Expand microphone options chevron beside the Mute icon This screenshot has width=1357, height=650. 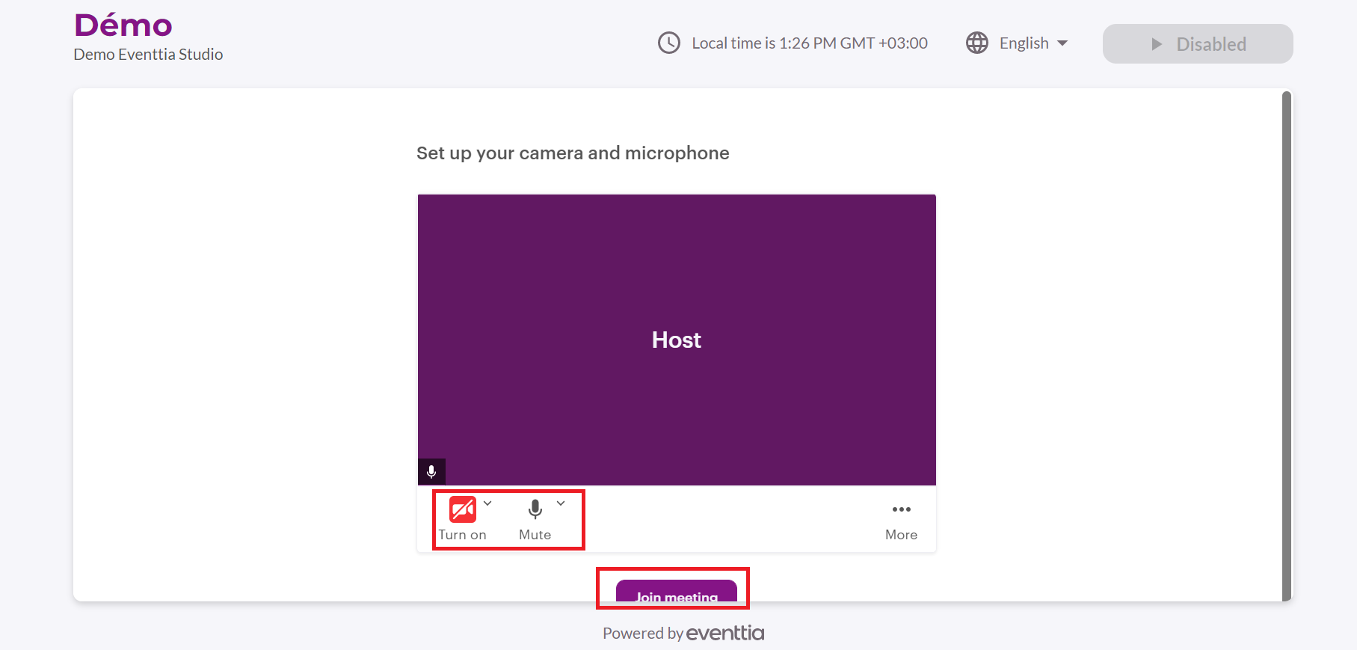pyautogui.click(x=561, y=503)
